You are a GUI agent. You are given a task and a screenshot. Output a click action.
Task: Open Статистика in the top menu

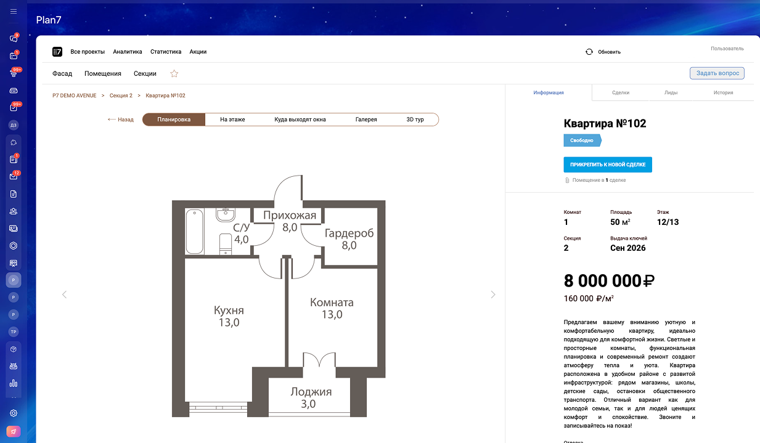tap(166, 52)
